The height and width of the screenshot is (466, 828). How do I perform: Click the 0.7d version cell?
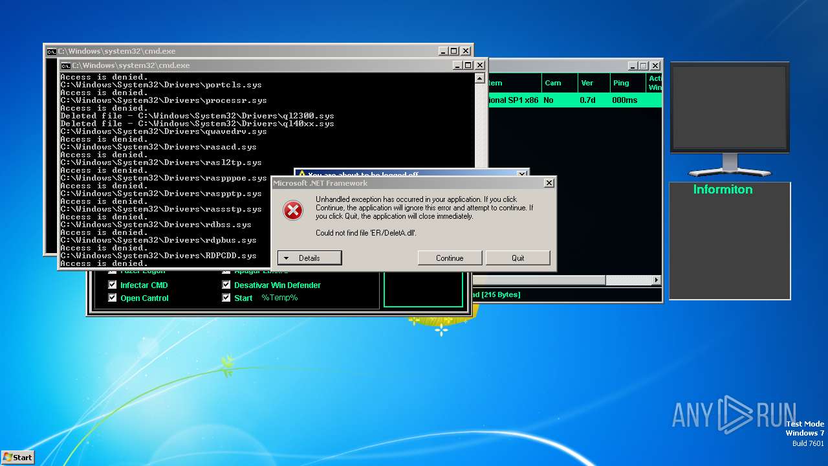coord(587,100)
